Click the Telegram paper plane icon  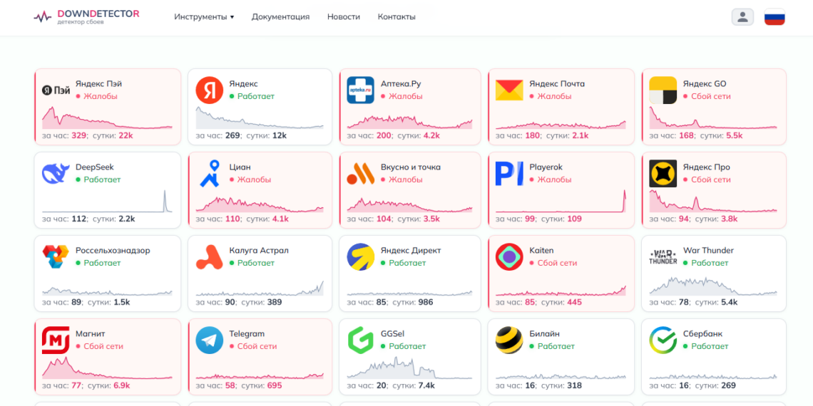[210, 340]
